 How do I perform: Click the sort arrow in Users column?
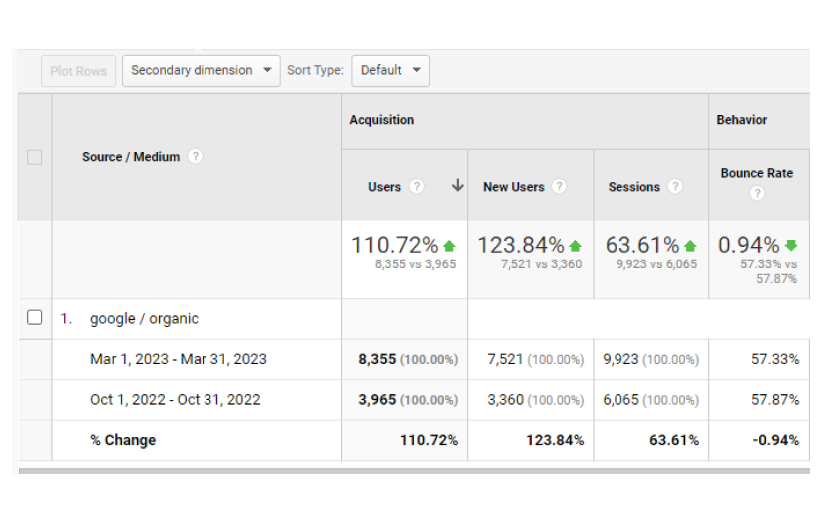(458, 185)
